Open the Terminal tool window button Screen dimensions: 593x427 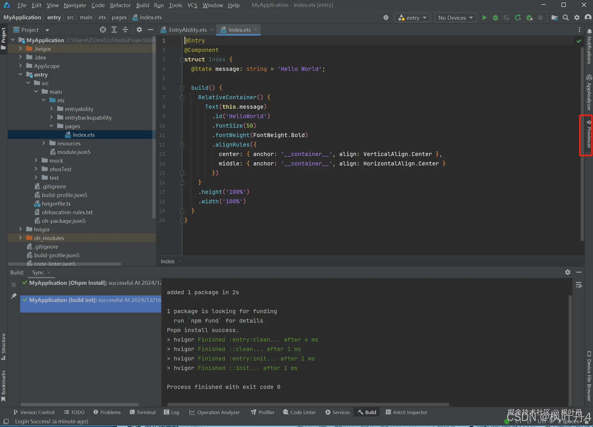pyautogui.click(x=143, y=412)
